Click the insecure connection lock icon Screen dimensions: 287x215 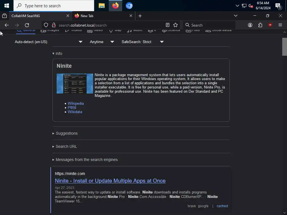54,25
